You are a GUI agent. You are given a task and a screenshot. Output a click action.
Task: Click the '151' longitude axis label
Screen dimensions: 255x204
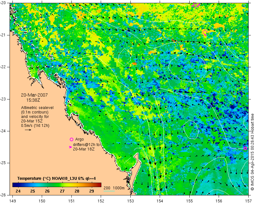[71, 201]
